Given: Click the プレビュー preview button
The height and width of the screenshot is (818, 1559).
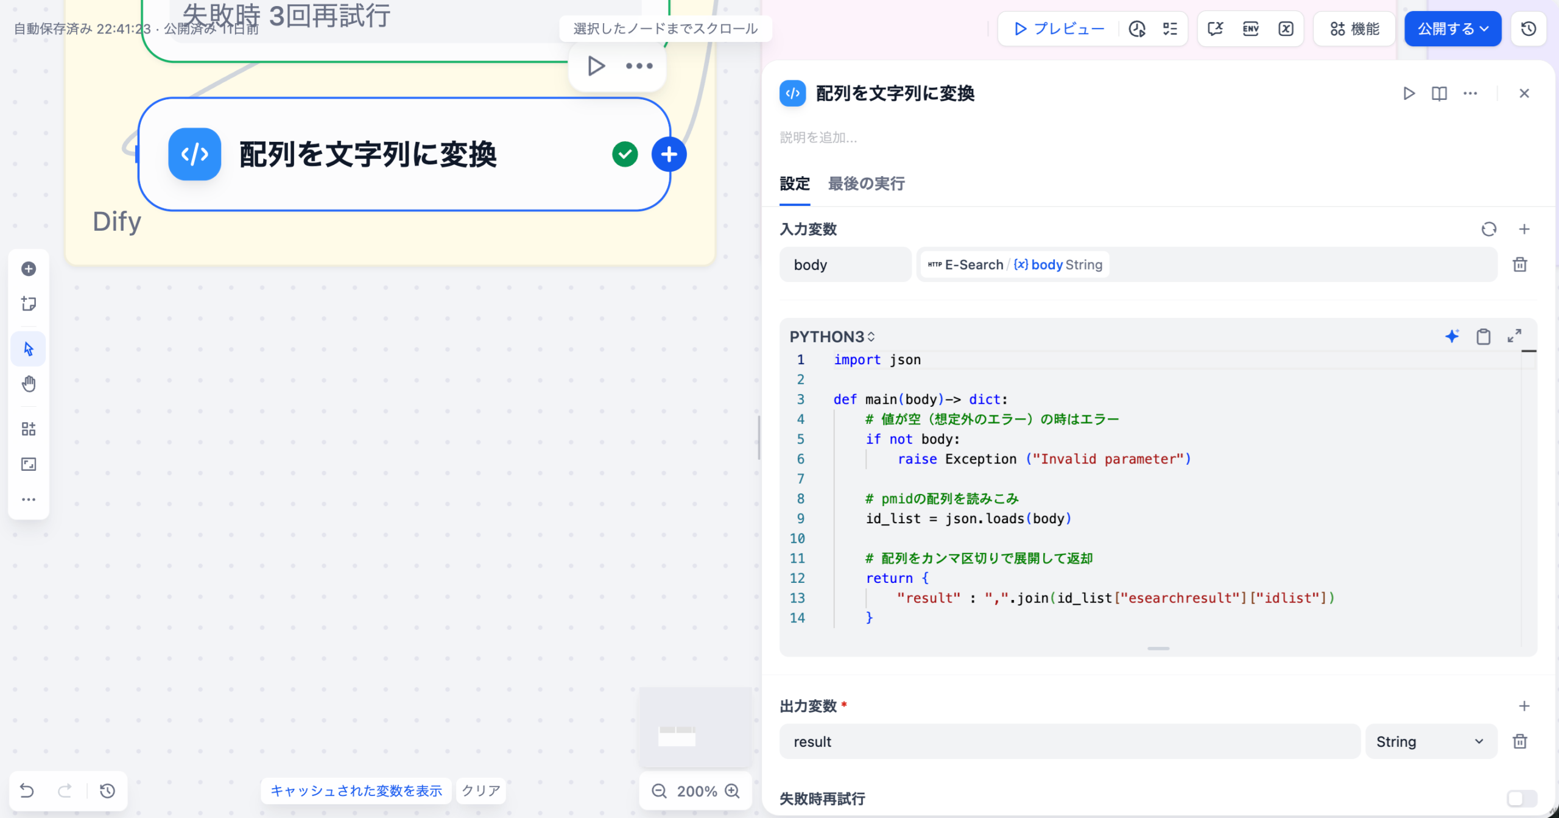Looking at the screenshot, I should (1059, 29).
